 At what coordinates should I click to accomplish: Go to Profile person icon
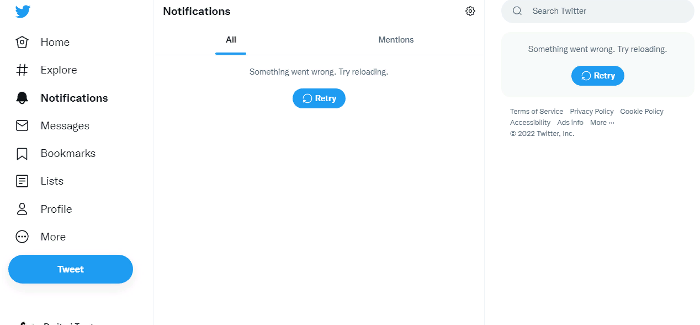(x=22, y=209)
